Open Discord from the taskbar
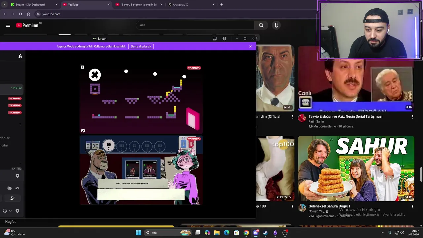This screenshot has height=238, width=423. [x=255, y=233]
